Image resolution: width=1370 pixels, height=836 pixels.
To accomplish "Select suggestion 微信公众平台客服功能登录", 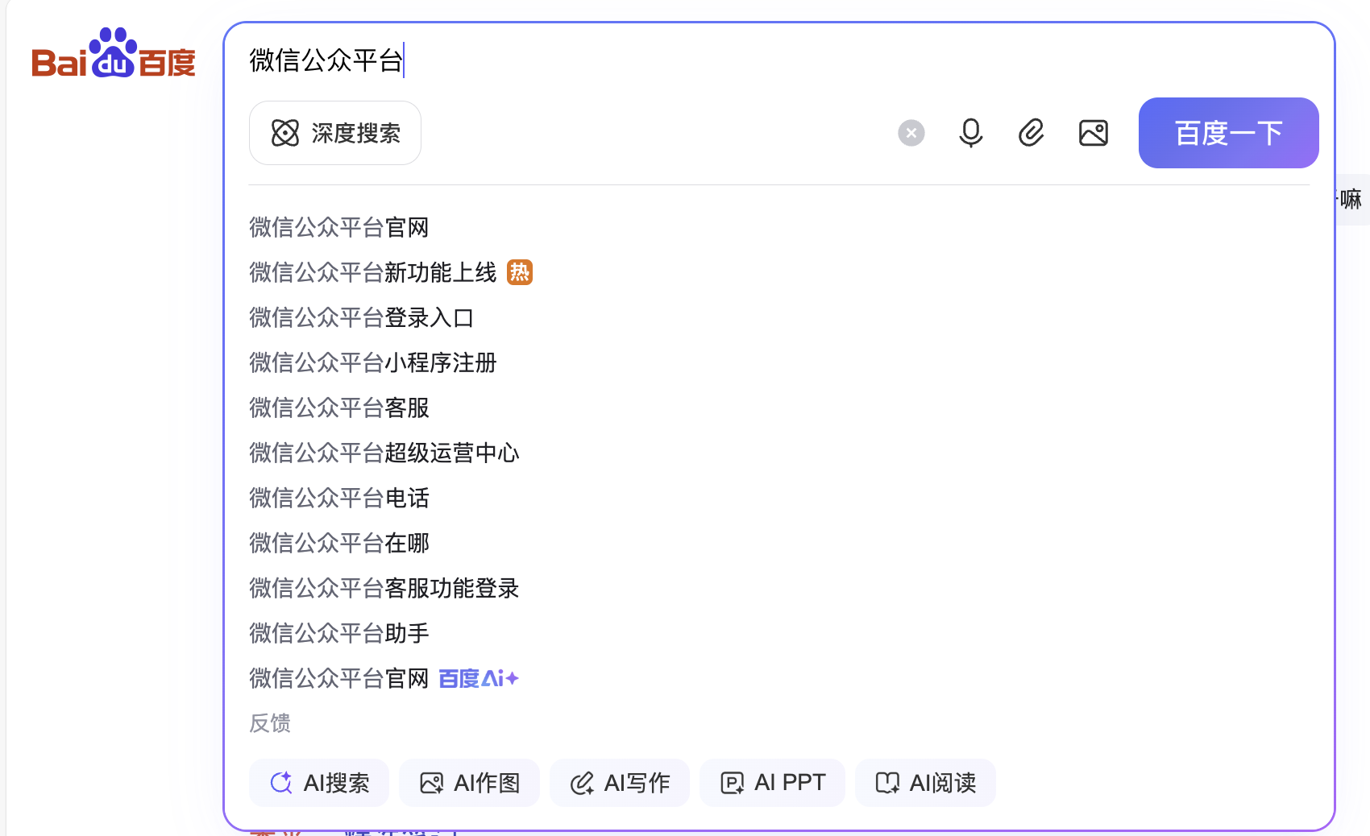I will click(x=384, y=588).
